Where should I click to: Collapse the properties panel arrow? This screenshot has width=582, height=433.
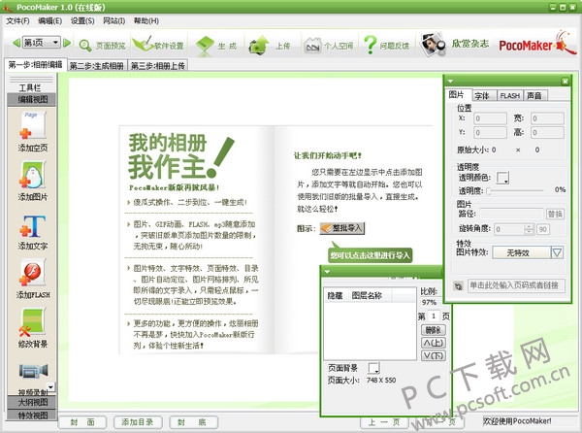[450, 81]
